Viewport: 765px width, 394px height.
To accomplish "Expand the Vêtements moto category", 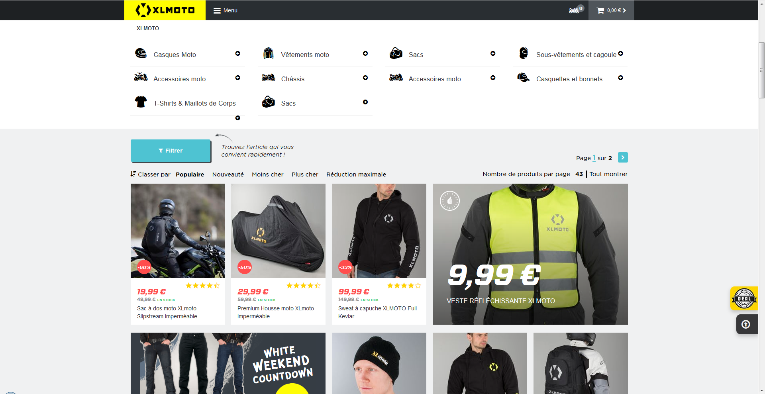I will [x=365, y=53].
